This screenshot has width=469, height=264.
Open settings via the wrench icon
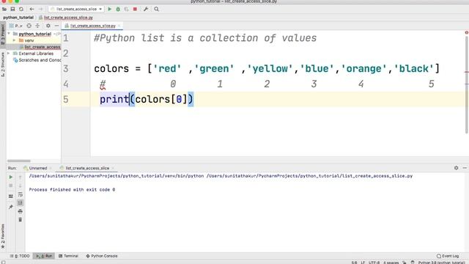click(x=146, y=10)
